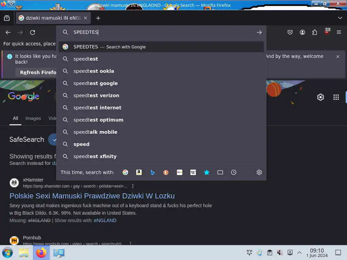This screenshot has width=347, height=260.
Task: Choose suggestion speedtest internet
Action: [x=161, y=107]
